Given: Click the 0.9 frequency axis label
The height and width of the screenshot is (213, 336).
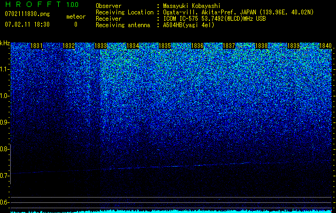Looking at the screenshot, I should [5, 122].
